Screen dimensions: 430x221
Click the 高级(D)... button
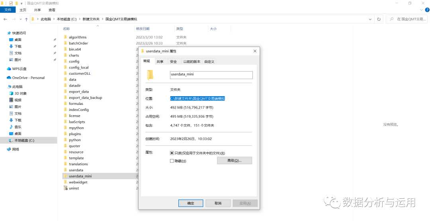pos(234,161)
